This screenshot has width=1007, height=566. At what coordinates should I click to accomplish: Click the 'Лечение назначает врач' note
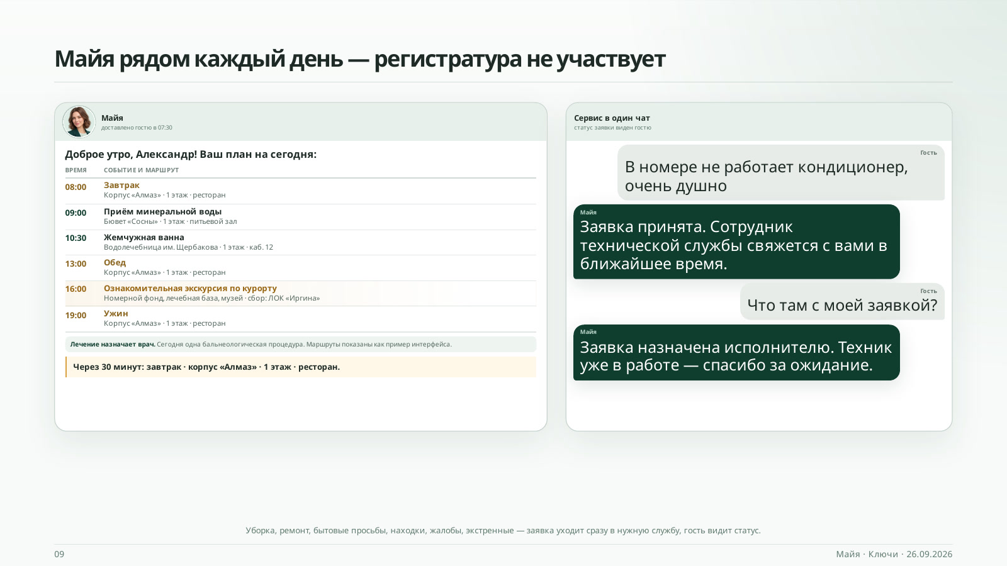[301, 345]
